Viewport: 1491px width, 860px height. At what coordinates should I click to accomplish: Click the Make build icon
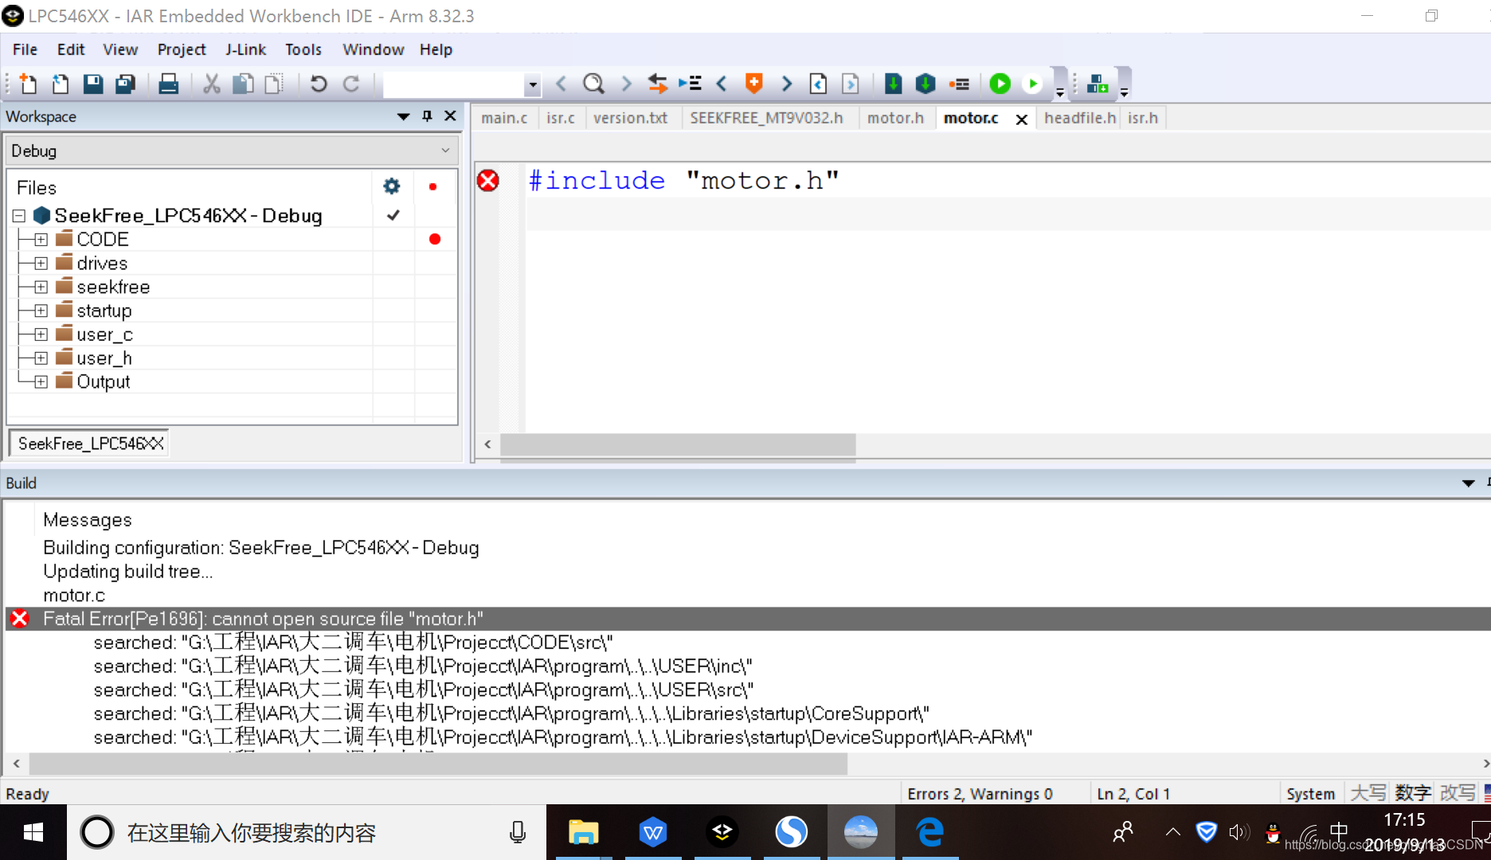tap(926, 84)
